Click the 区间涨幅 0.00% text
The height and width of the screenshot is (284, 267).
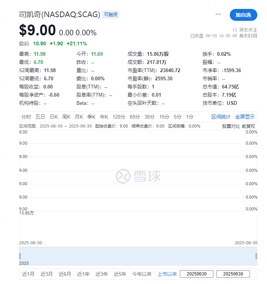click(184, 126)
